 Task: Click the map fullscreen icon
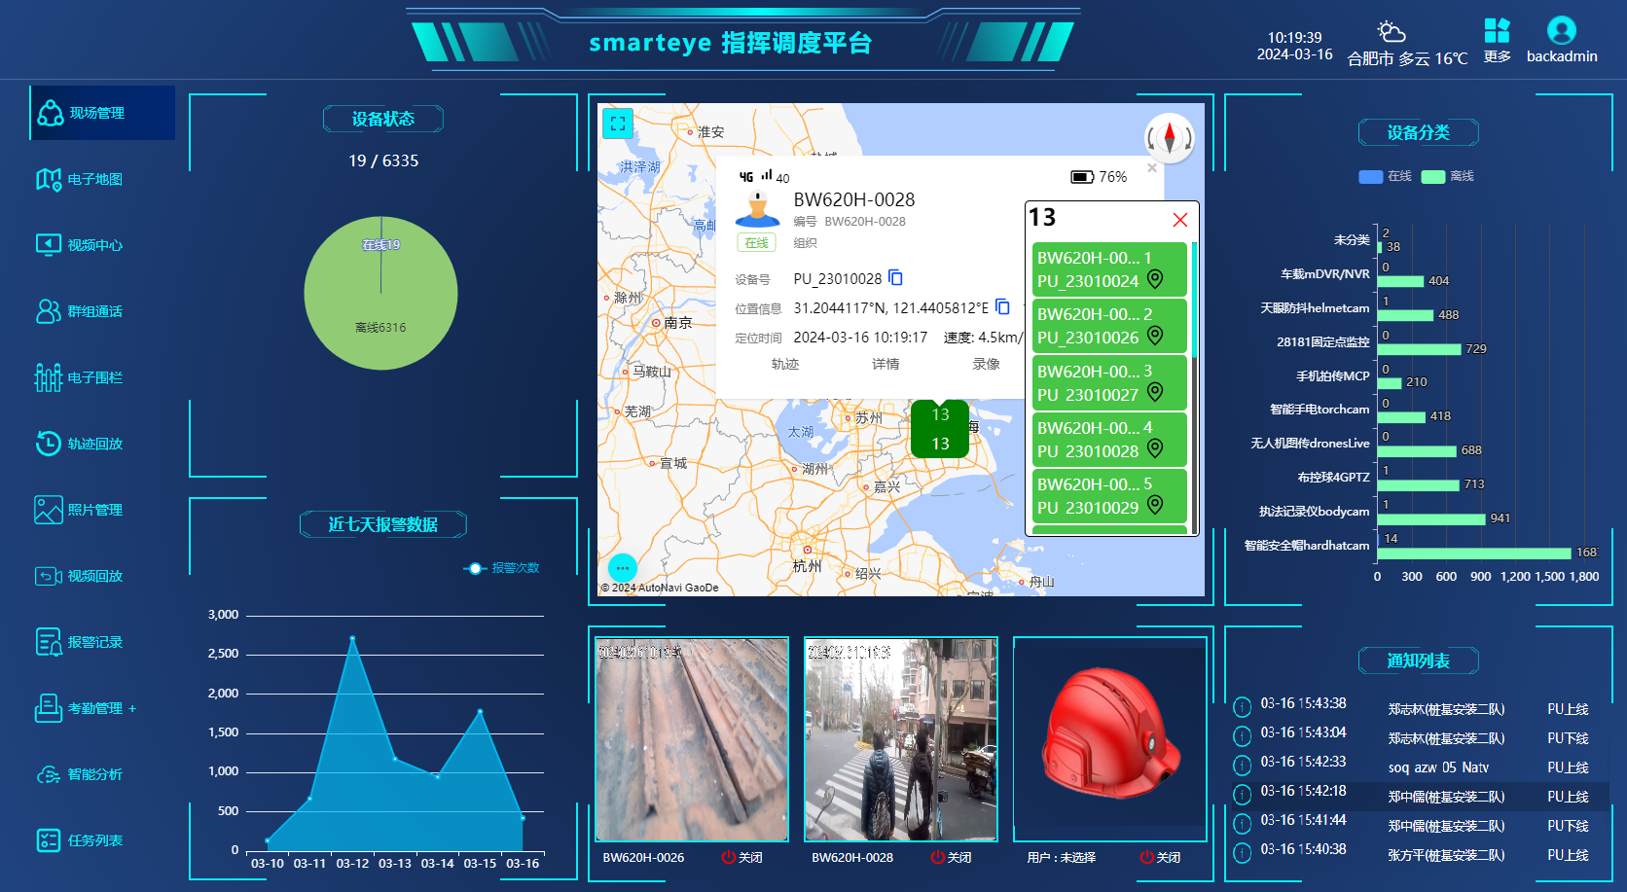click(x=618, y=124)
